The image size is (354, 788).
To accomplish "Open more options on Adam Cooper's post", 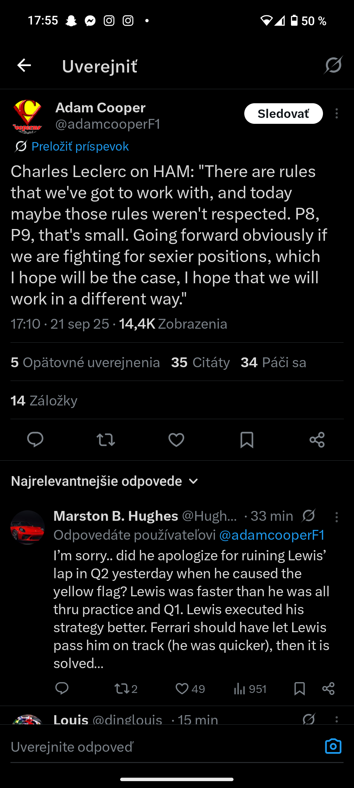I will tap(337, 114).
